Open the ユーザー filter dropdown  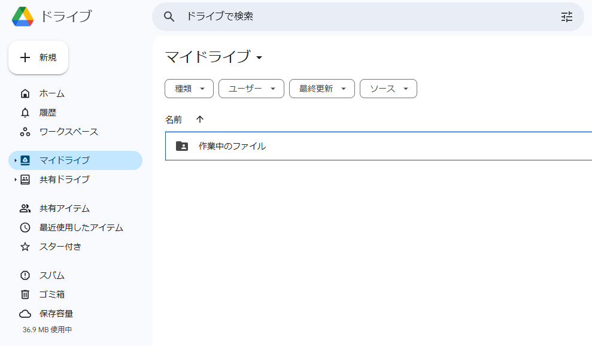[x=251, y=89]
